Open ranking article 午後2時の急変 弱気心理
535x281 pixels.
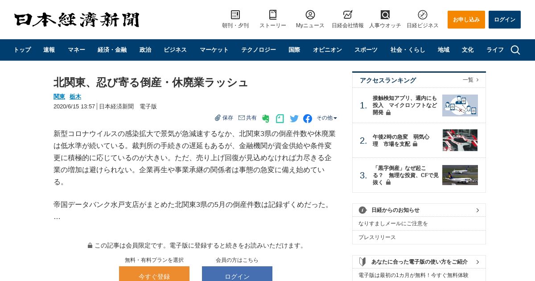click(401, 140)
